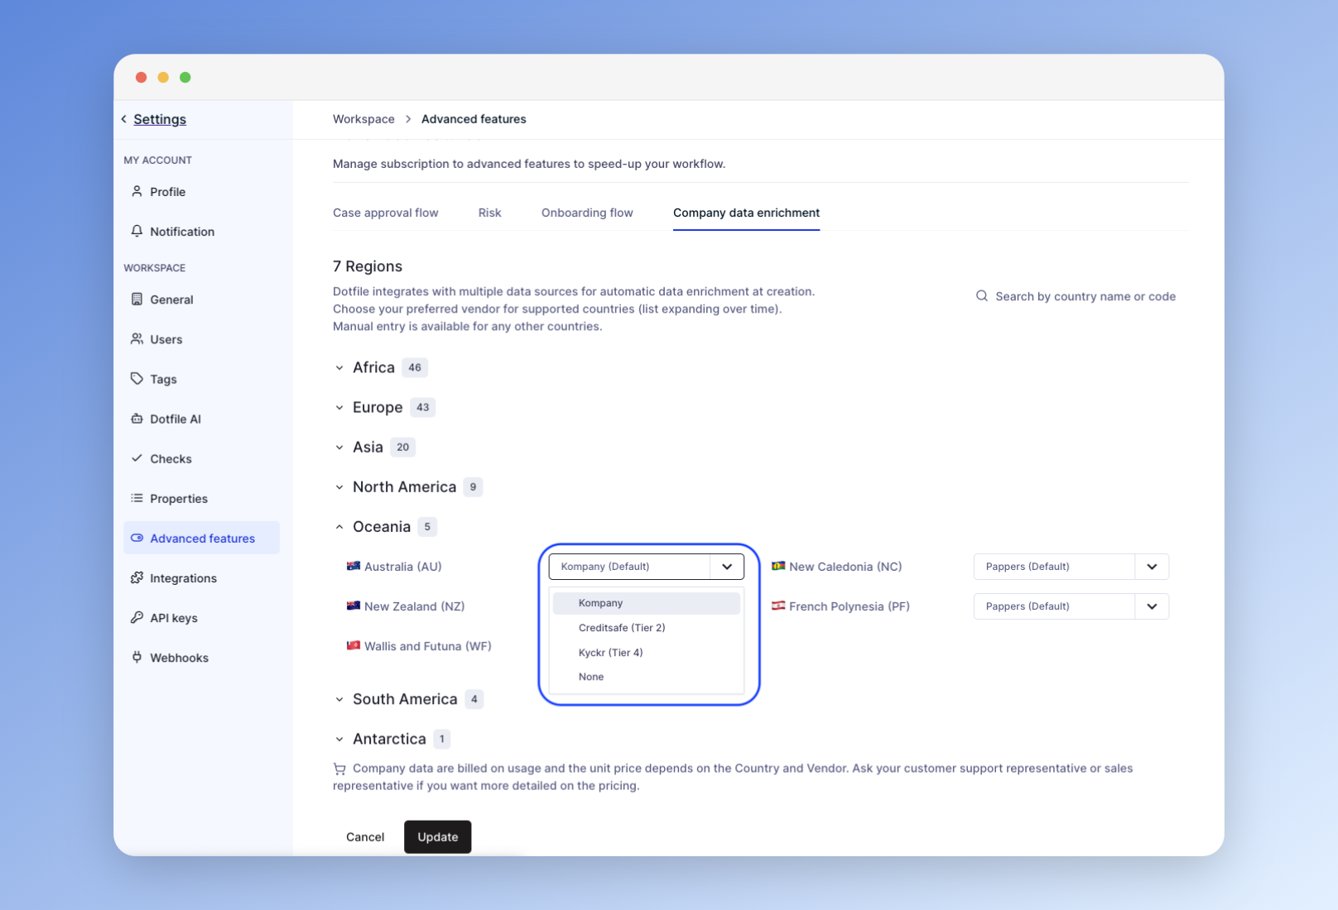Viewport: 1338px width, 910px height.
Task: Click the Users people icon
Action: pos(137,338)
